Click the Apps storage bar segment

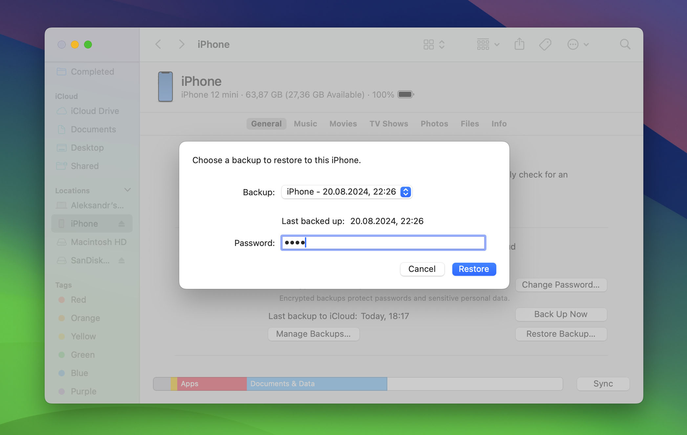(x=212, y=384)
